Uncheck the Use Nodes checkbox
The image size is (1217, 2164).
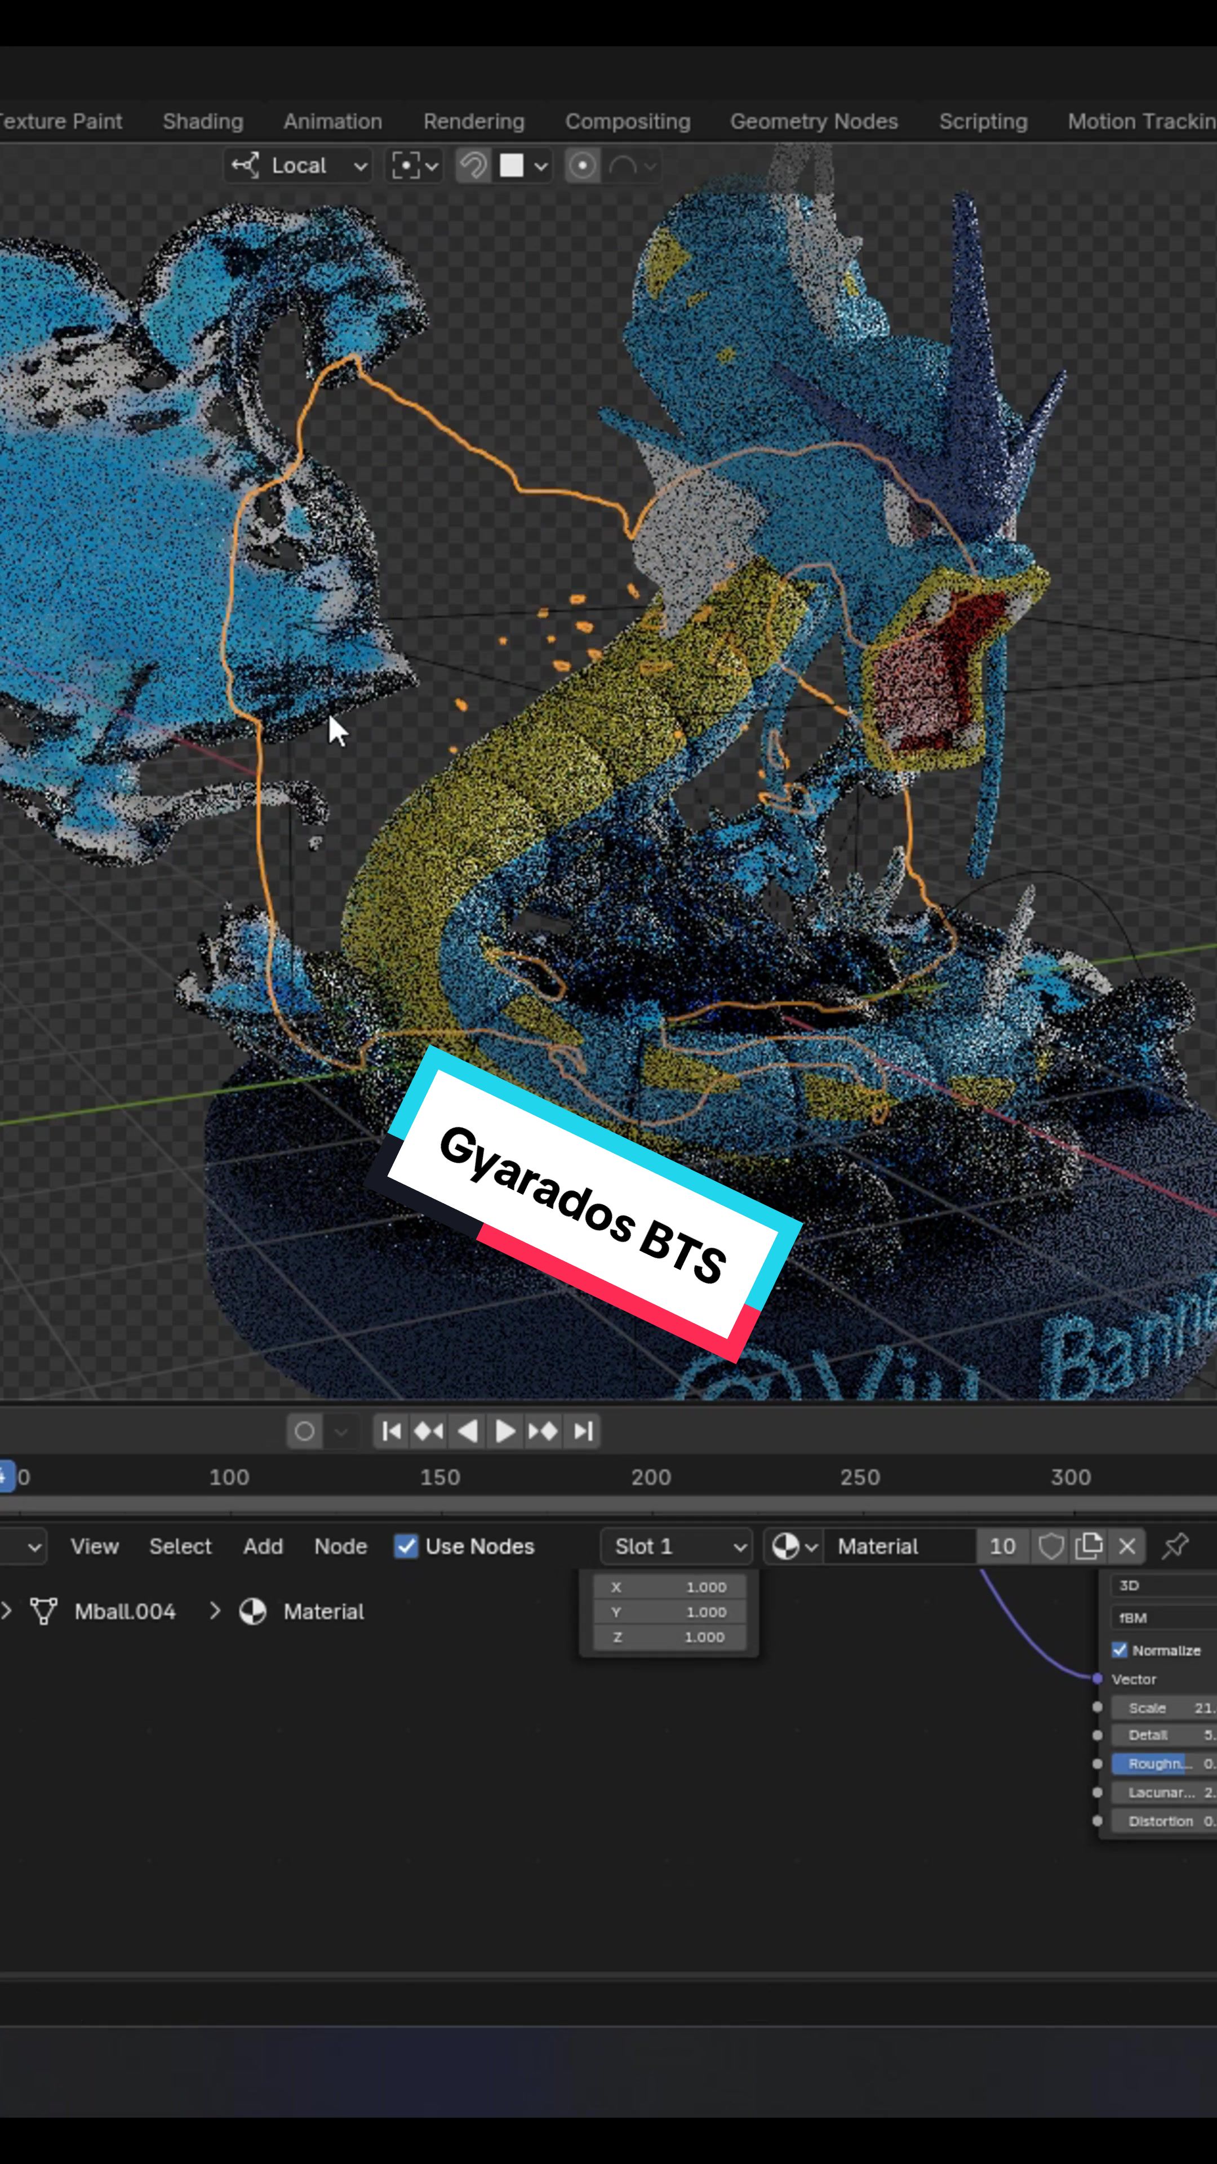coord(406,1546)
